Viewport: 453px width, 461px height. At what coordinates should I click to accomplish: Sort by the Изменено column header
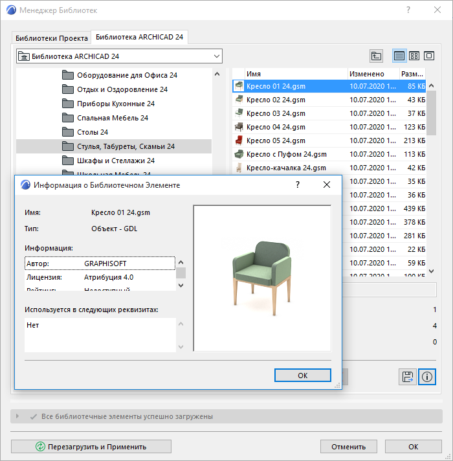click(x=373, y=74)
